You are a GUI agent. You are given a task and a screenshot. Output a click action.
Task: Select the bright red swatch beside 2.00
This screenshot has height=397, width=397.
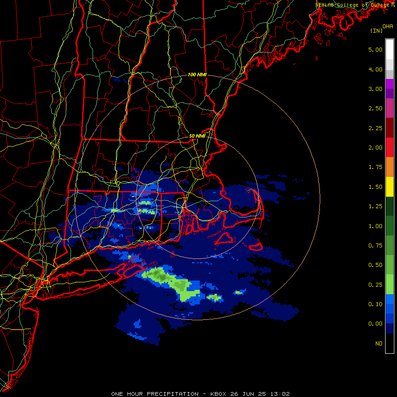(390, 148)
